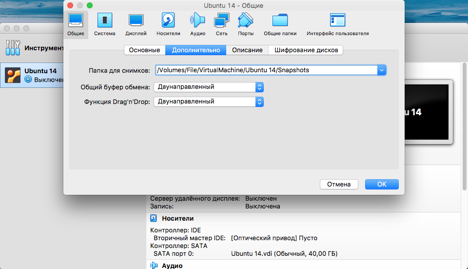Click the Контроллер: SATA line
This screenshot has height=269, width=468.
click(x=178, y=246)
